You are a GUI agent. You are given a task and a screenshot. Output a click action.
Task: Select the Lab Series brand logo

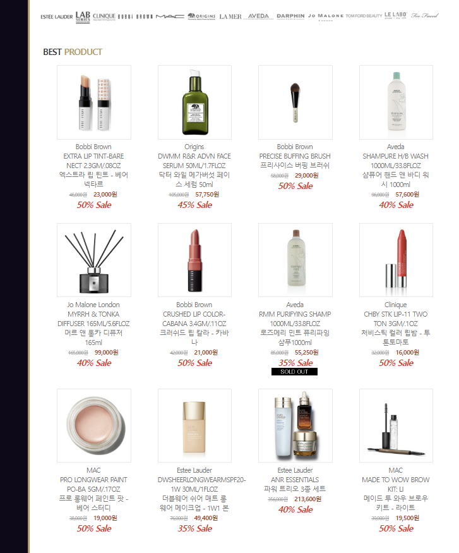[83, 16]
